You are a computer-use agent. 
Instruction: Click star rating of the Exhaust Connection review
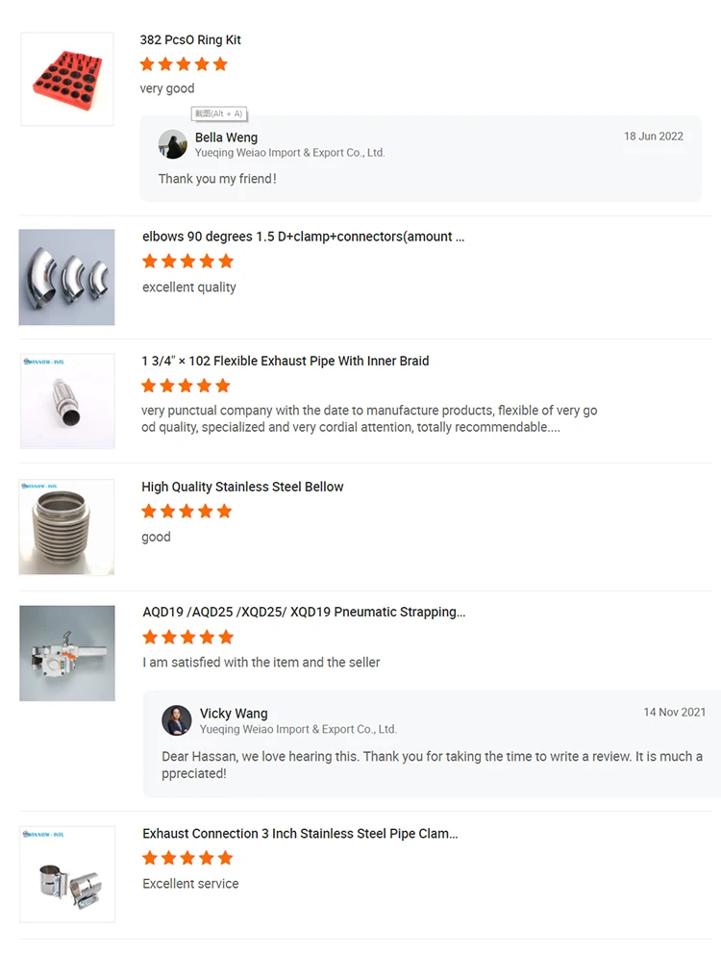click(187, 858)
